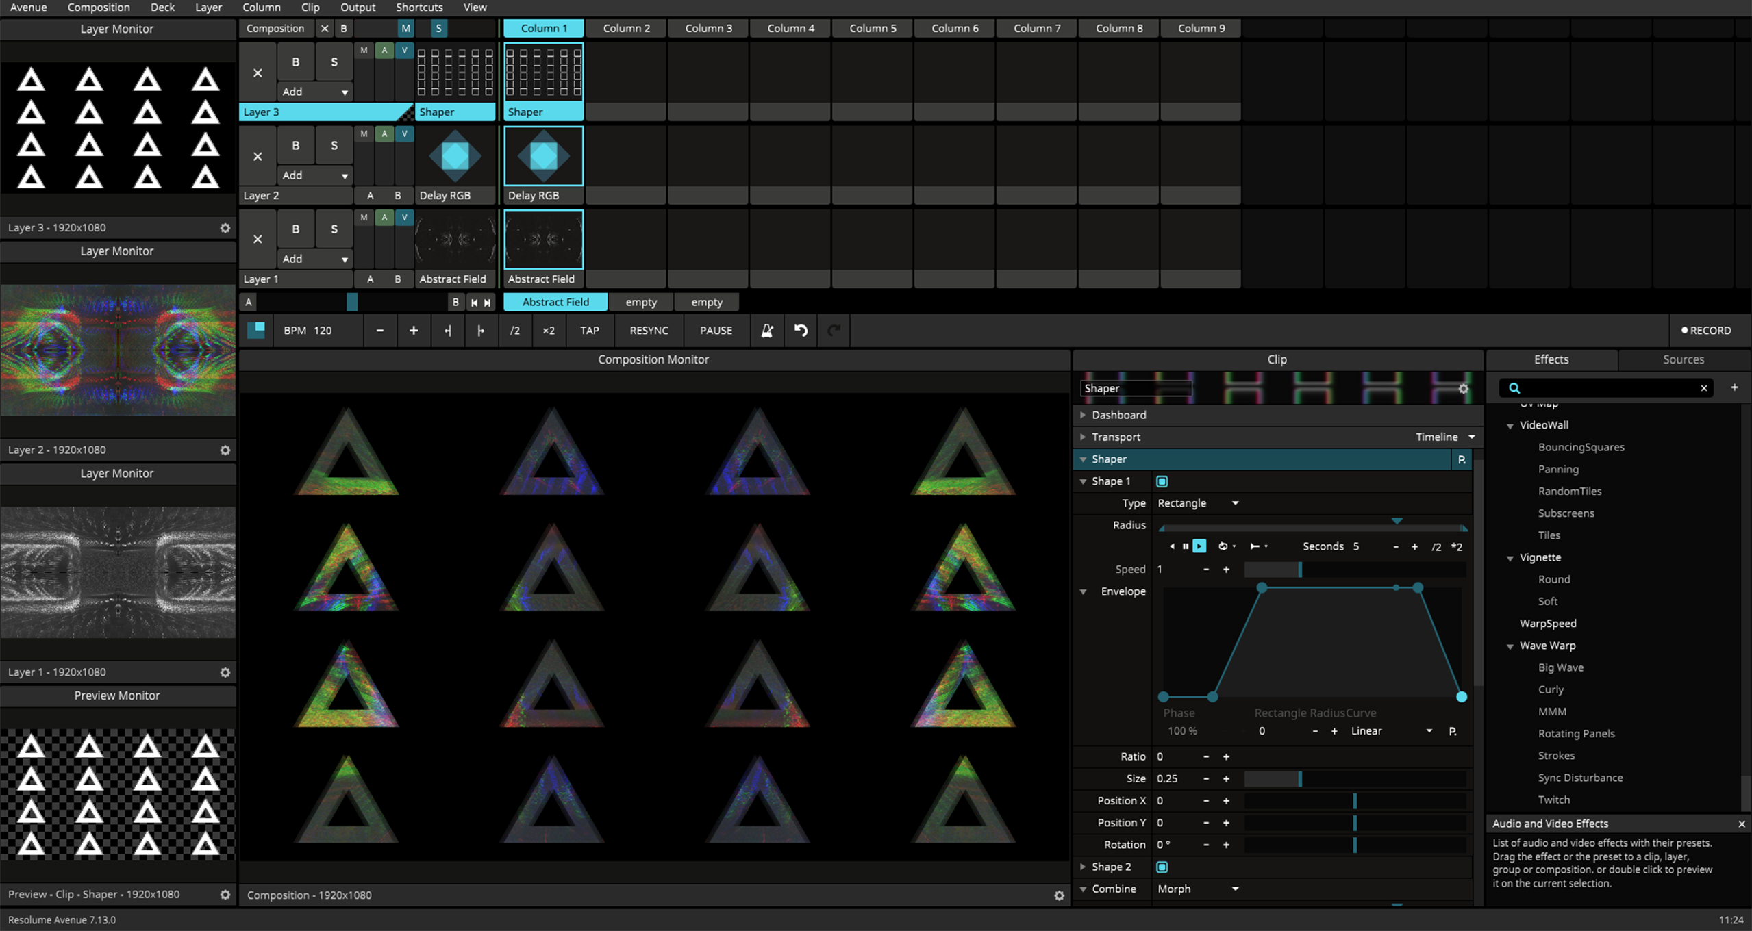The width and height of the screenshot is (1752, 931).
Task: Close the Audio and Video Effects help box
Action: 1742,824
